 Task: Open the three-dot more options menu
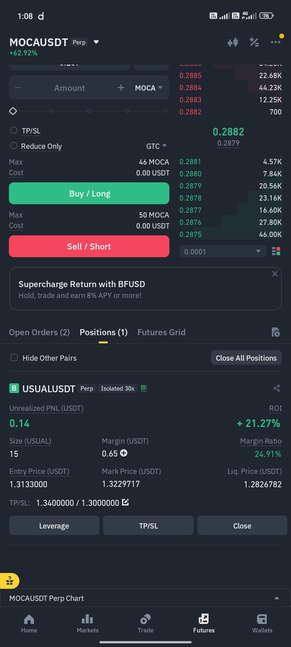276,42
